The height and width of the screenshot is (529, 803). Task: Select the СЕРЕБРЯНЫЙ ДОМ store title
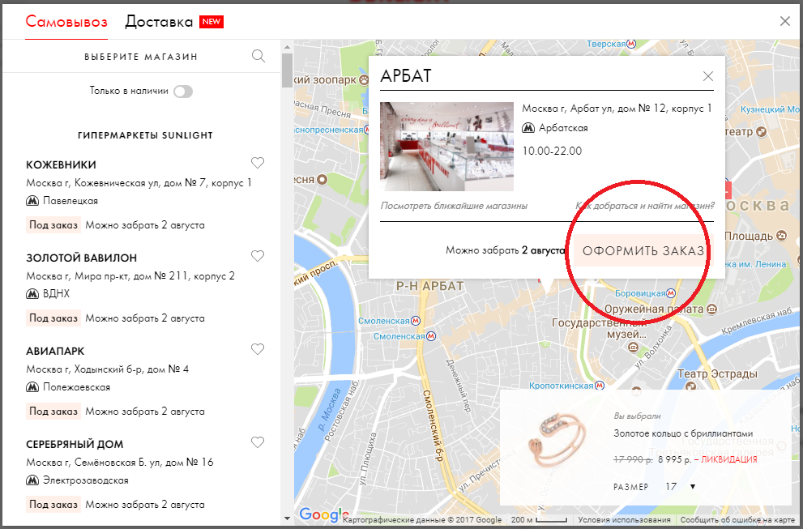[x=75, y=445]
